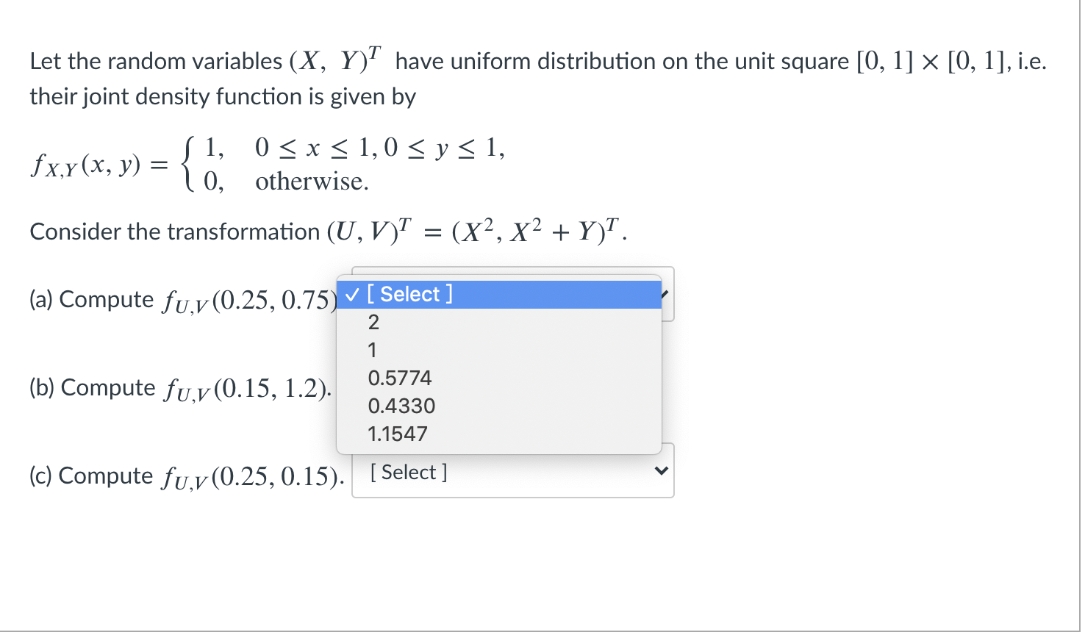Click the highlighted [ Select ] placeholder entry
The height and width of the screenshot is (635, 1085).
(x=412, y=294)
